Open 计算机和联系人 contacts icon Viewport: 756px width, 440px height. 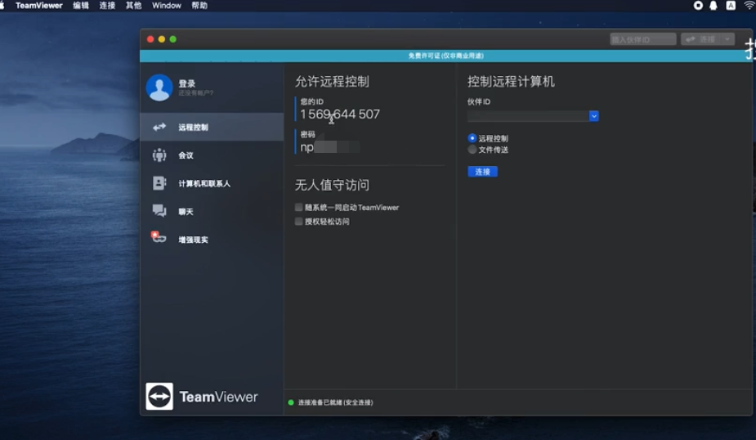[x=159, y=183]
